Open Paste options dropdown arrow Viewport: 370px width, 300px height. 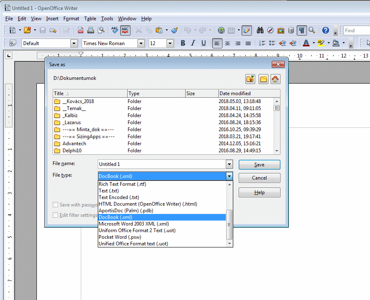coord(167,30)
